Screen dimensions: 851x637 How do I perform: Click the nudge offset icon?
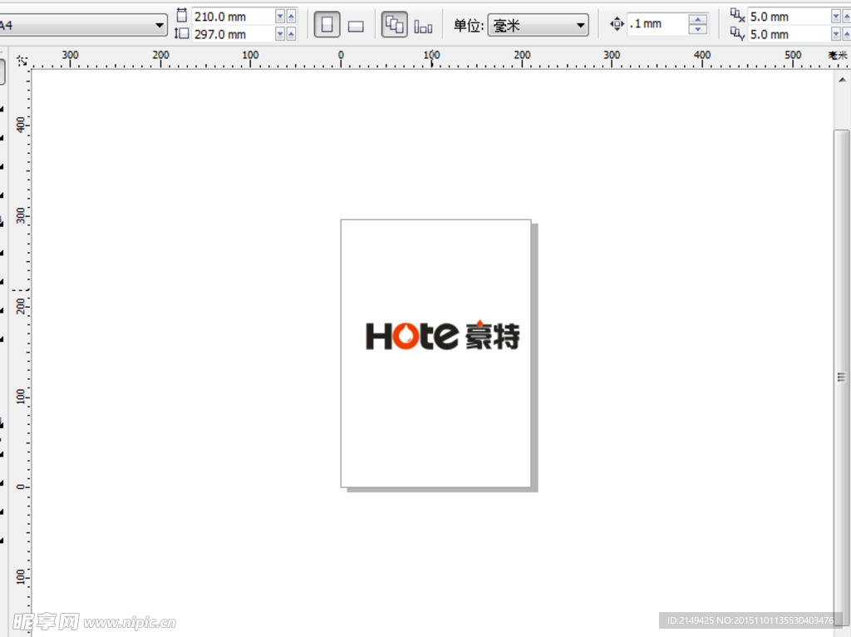point(617,24)
